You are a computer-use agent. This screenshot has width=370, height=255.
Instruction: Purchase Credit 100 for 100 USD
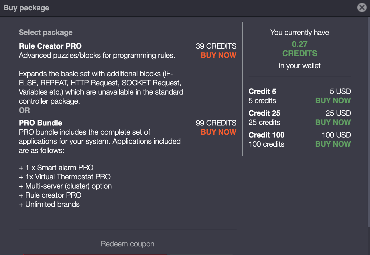[x=333, y=144]
